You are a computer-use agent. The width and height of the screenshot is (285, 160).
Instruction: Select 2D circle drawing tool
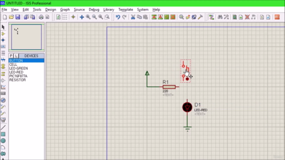(x=3, y=141)
